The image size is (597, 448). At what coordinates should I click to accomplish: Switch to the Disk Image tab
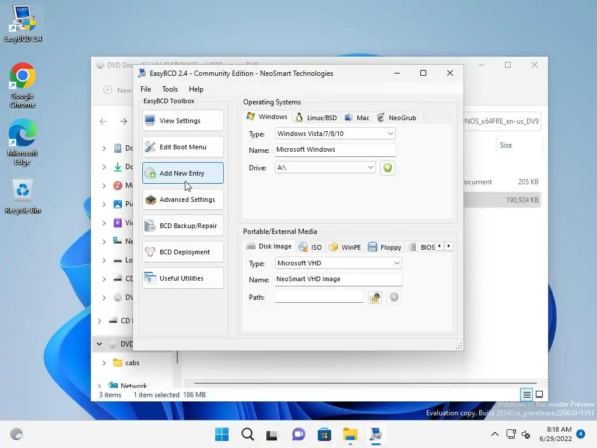point(269,247)
